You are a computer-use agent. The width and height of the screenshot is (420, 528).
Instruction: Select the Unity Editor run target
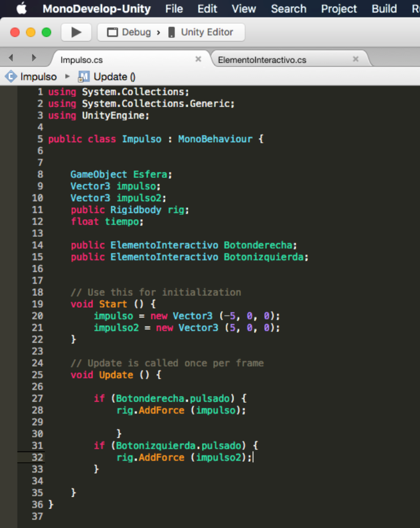click(207, 32)
